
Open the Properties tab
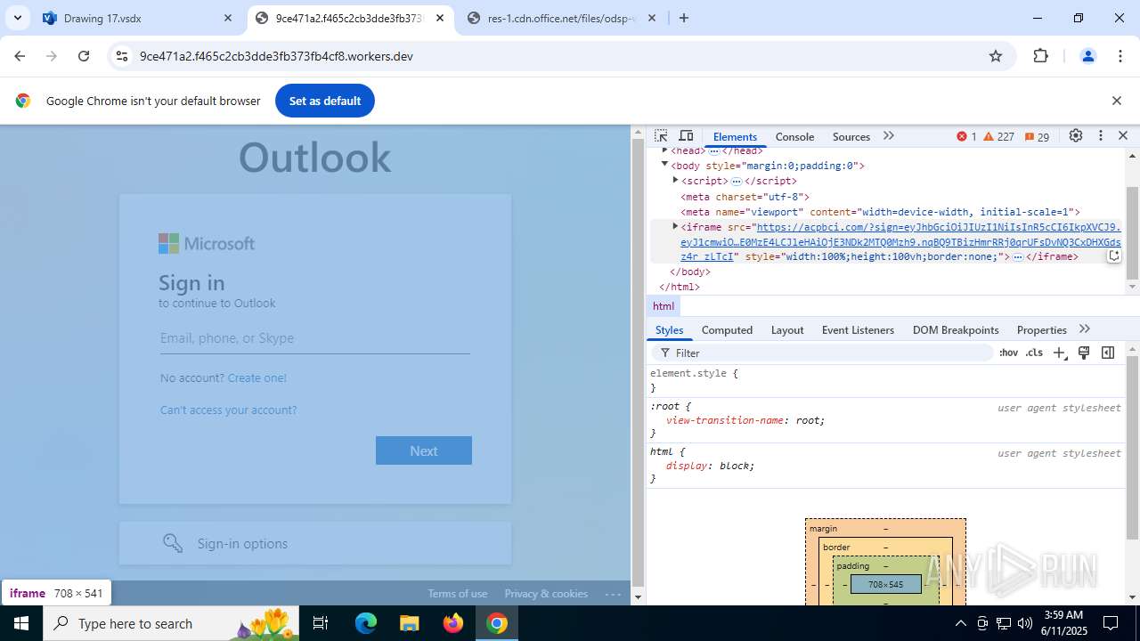(1041, 329)
